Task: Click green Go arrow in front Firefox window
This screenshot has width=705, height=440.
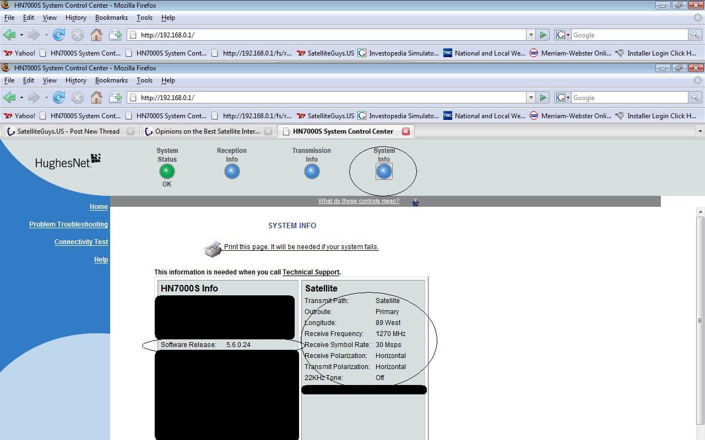Action: [x=543, y=97]
